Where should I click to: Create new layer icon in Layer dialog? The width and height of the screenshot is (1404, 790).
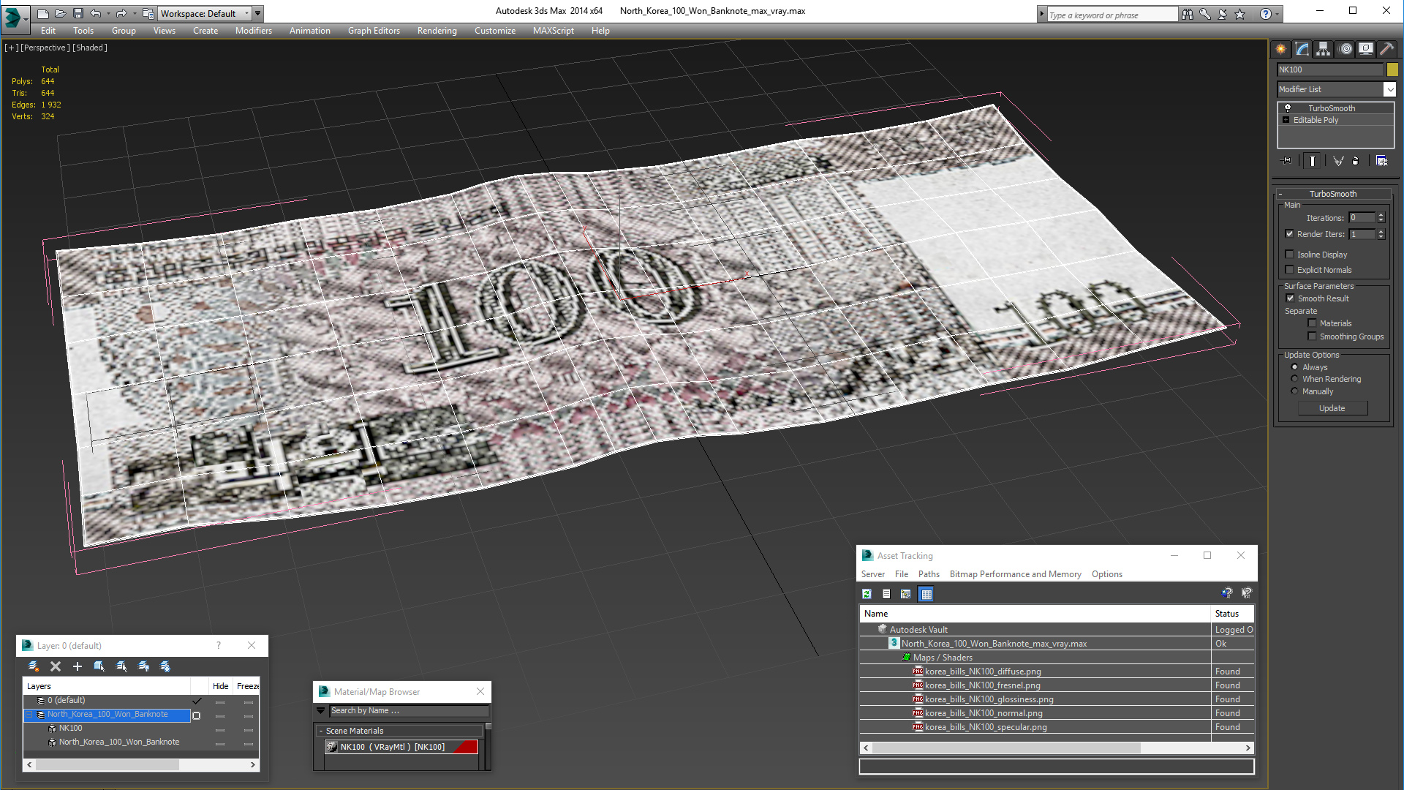(x=33, y=666)
